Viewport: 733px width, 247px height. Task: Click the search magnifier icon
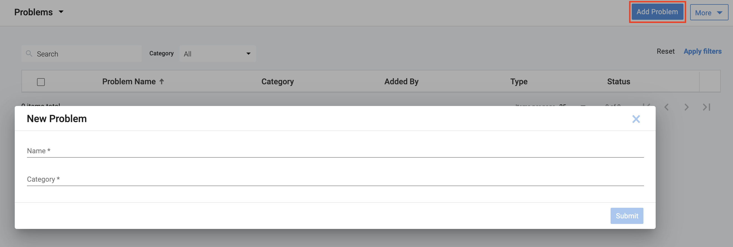[29, 53]
